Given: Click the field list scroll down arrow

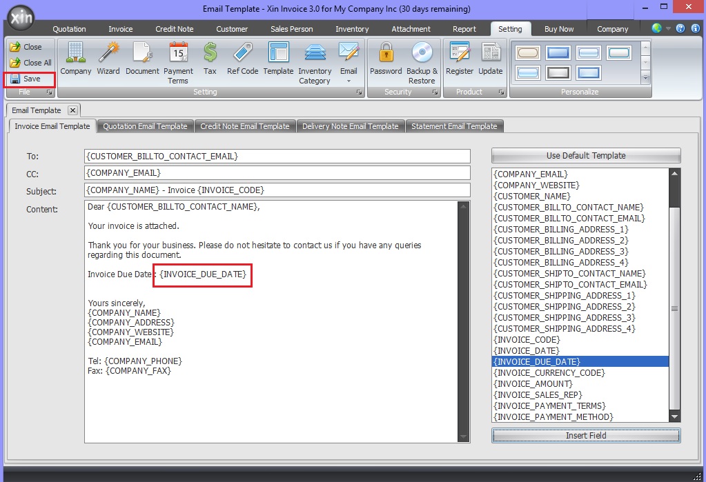Looking at the screenshot, I should click(x=674, y=416).
